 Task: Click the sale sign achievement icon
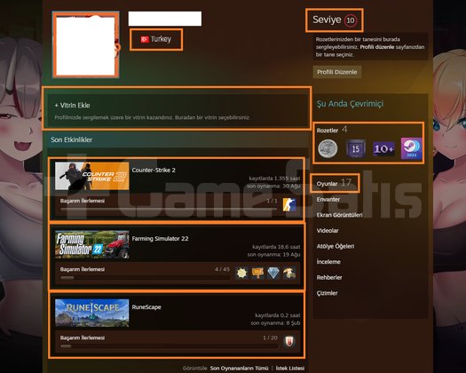tap(257, 273)
